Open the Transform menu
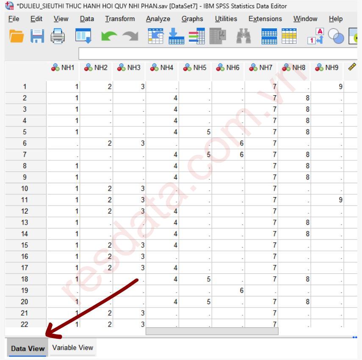Screen dimensions: 362x360 pyautogui.click(x=120, y=19)
